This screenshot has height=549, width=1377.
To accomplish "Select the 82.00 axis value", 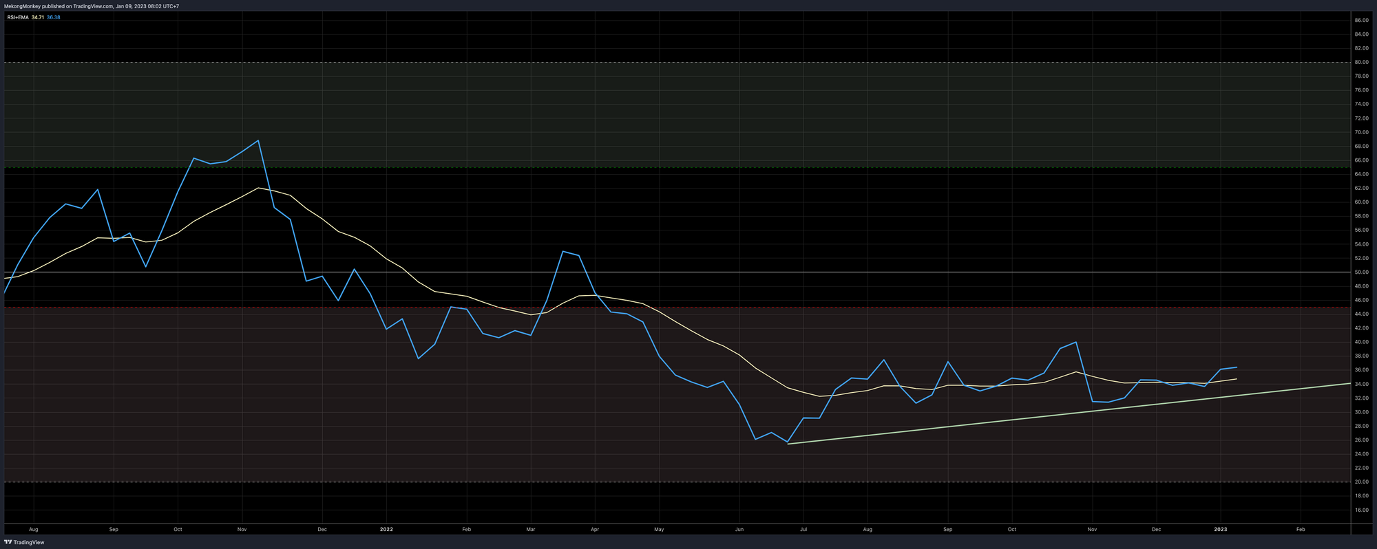I will click(1361, 48).
